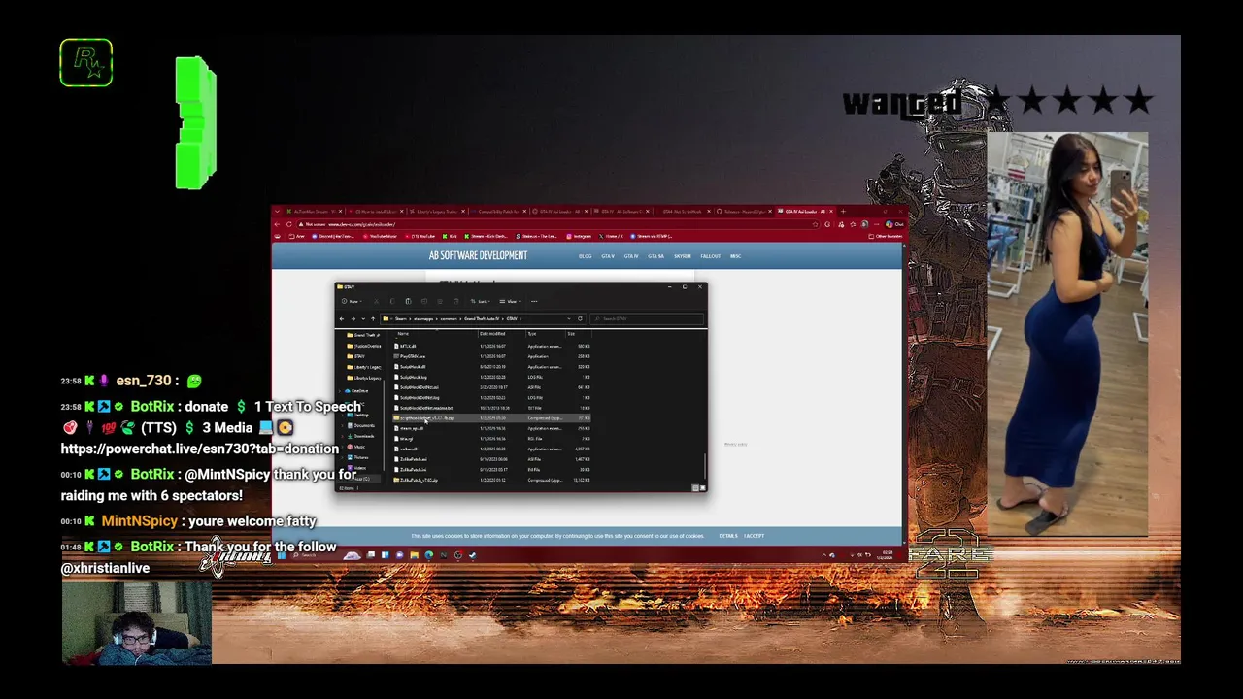
Task: Click the Rename icon in File Explorer toolbar
Action: point(424,301)
